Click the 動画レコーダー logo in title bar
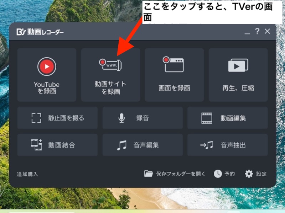 (x=40, y=32)
